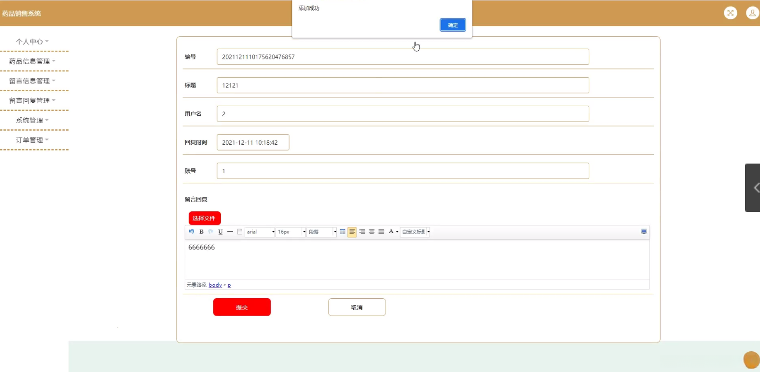Click the insert table icon
Viewport: 760px width, 372px height.
click(343, 232)
